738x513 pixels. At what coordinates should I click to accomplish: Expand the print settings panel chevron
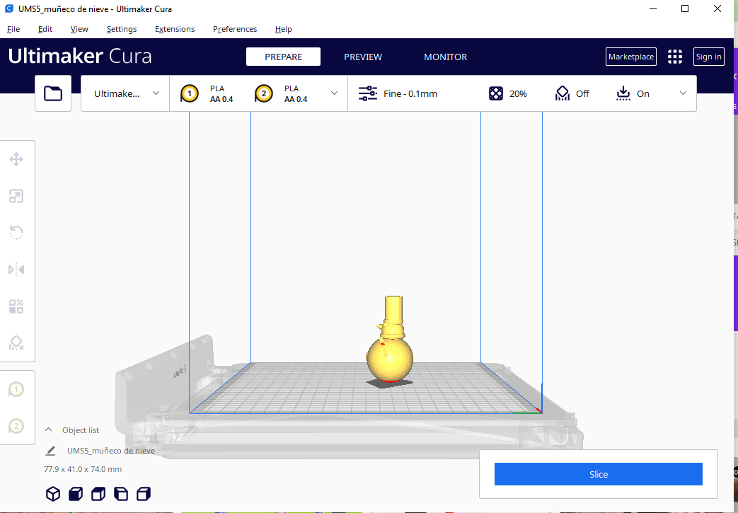(683, 93)
